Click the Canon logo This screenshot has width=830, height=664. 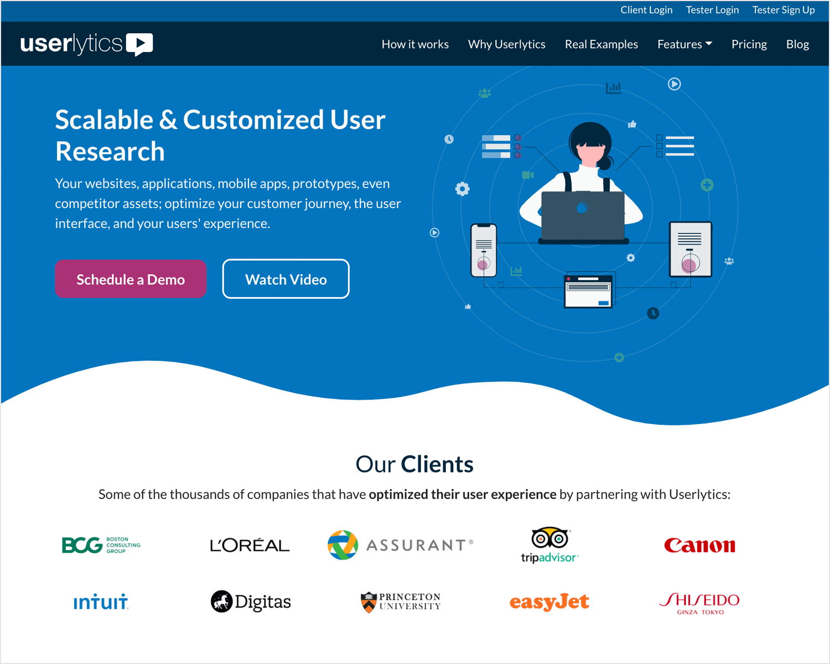coord(700,546)
